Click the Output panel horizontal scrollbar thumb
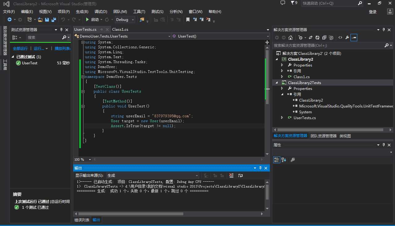This screenshot has height=226, width=395. 131,214
